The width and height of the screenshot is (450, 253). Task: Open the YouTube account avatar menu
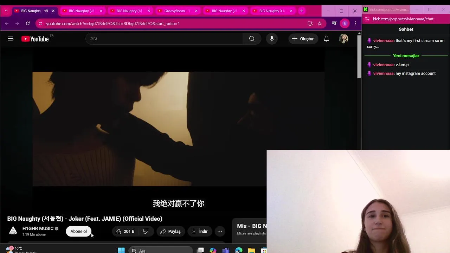pos(344,39)
